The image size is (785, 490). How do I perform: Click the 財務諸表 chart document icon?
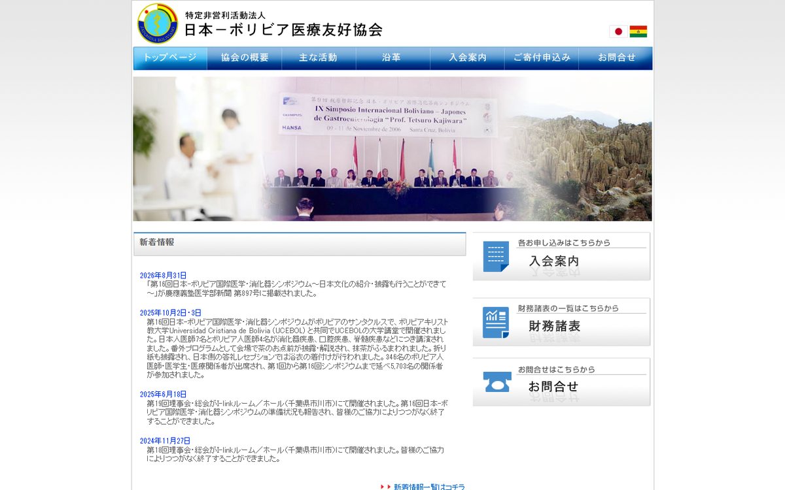tap(496, 322)
